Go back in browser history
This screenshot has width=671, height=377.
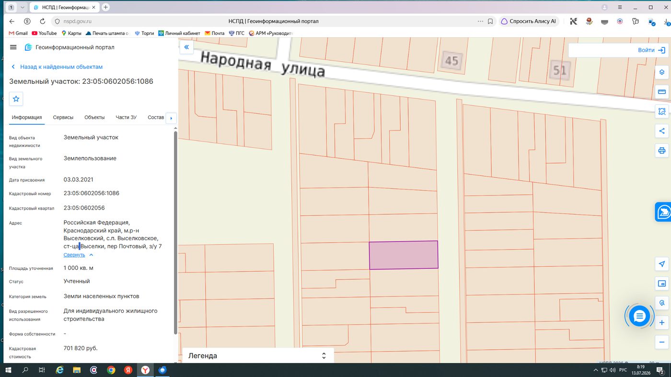pos(12,21)
